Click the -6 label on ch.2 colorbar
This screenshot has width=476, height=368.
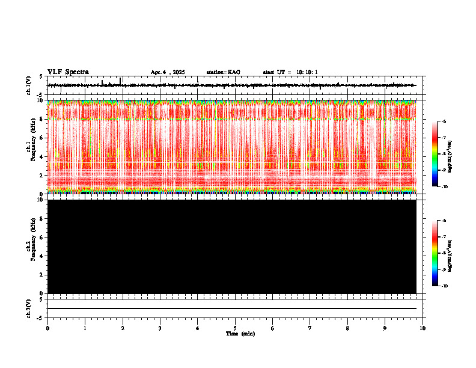(444, 221)
